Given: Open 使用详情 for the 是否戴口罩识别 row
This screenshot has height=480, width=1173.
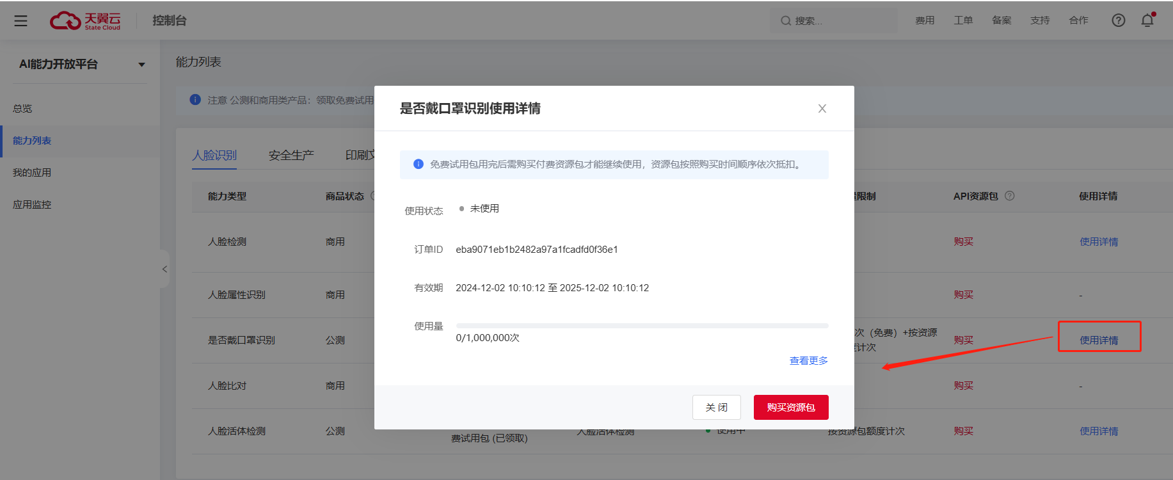Looking at the screenshot, I should [x=1099, y=340].
